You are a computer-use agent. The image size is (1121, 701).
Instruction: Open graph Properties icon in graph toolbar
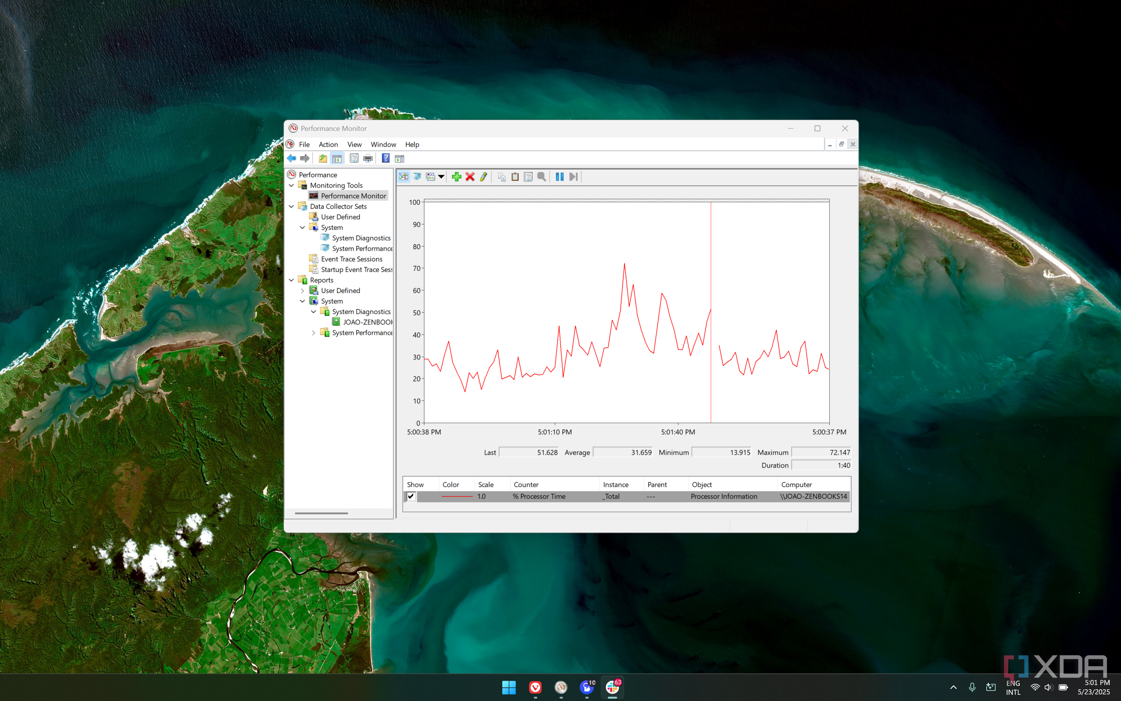(x=528, y=177)
